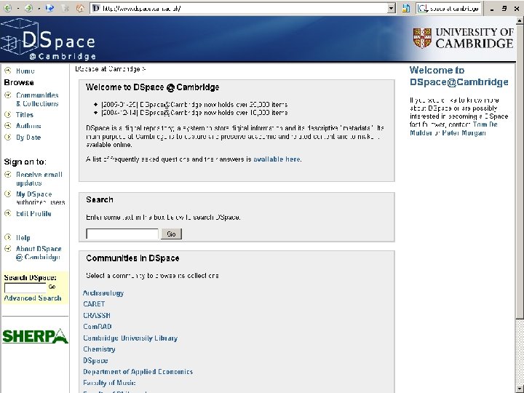Click the bullet icon next to Titles
Image resolution: width=524 pixels, height=393 pixels.
[8, 114]
